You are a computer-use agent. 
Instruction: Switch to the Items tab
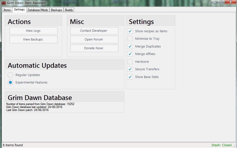(7, 10)
